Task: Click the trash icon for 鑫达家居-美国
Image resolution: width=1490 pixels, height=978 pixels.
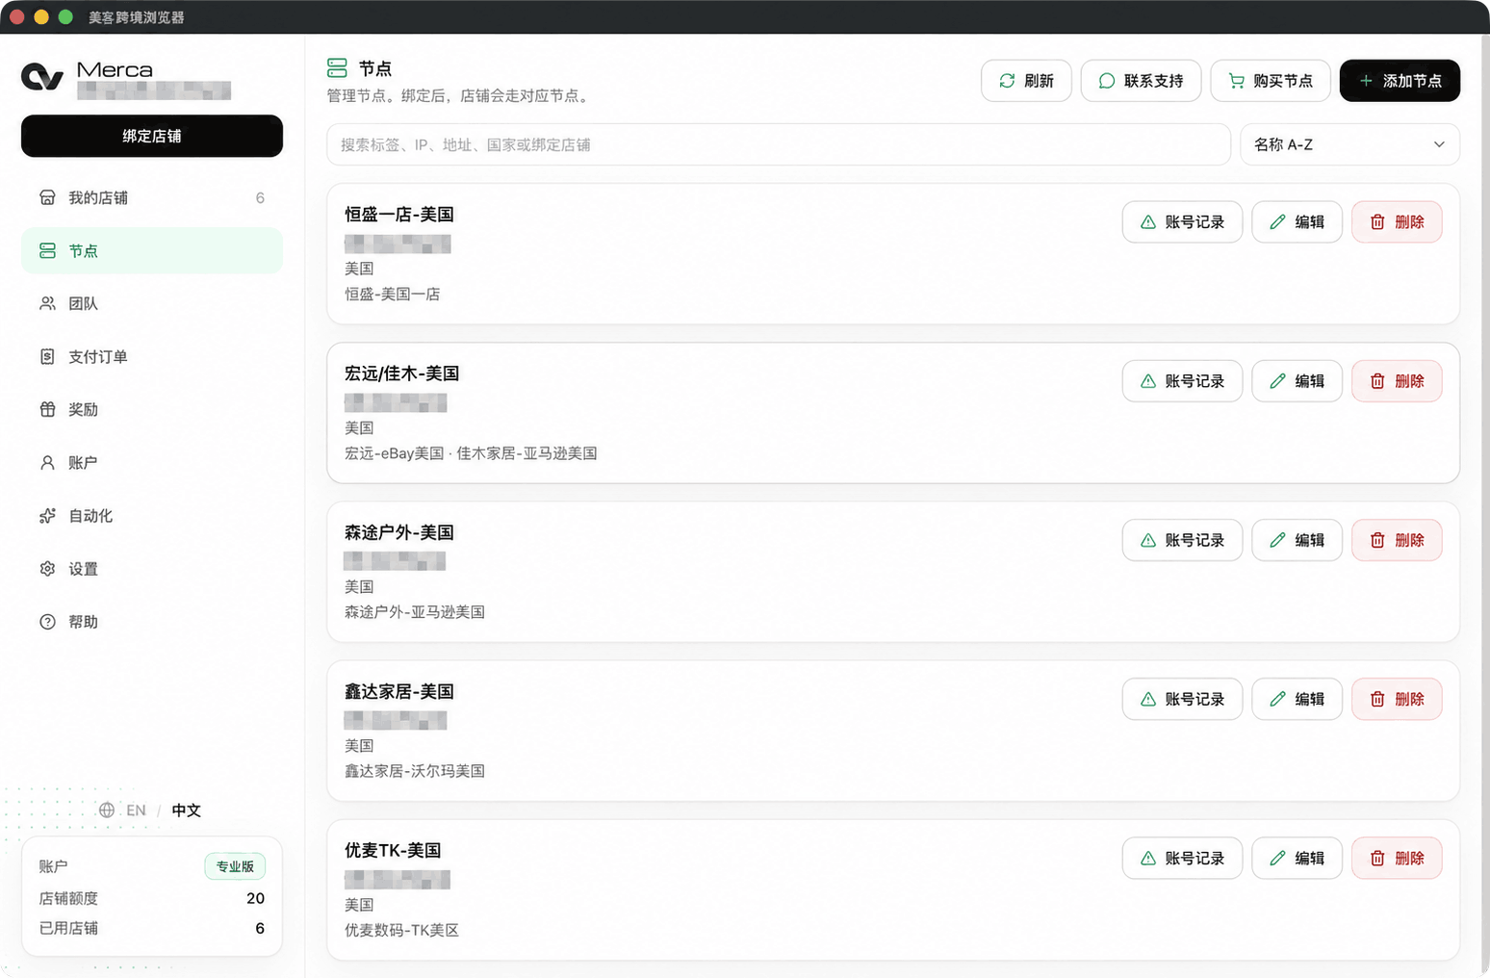Action: (x=1377, y=699)
